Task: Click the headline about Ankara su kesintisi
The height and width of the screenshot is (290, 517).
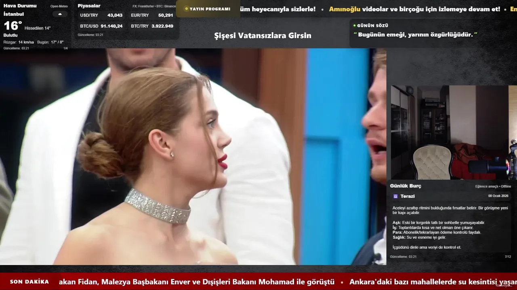Action: point(433,282)
